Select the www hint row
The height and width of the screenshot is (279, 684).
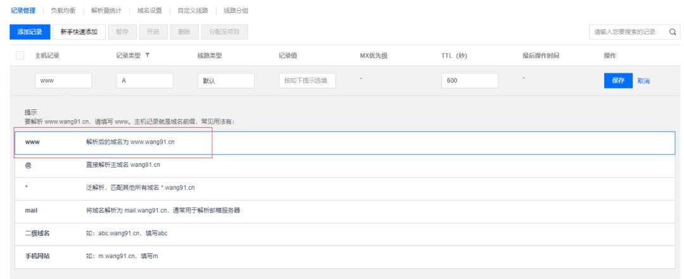pos(345,142)
